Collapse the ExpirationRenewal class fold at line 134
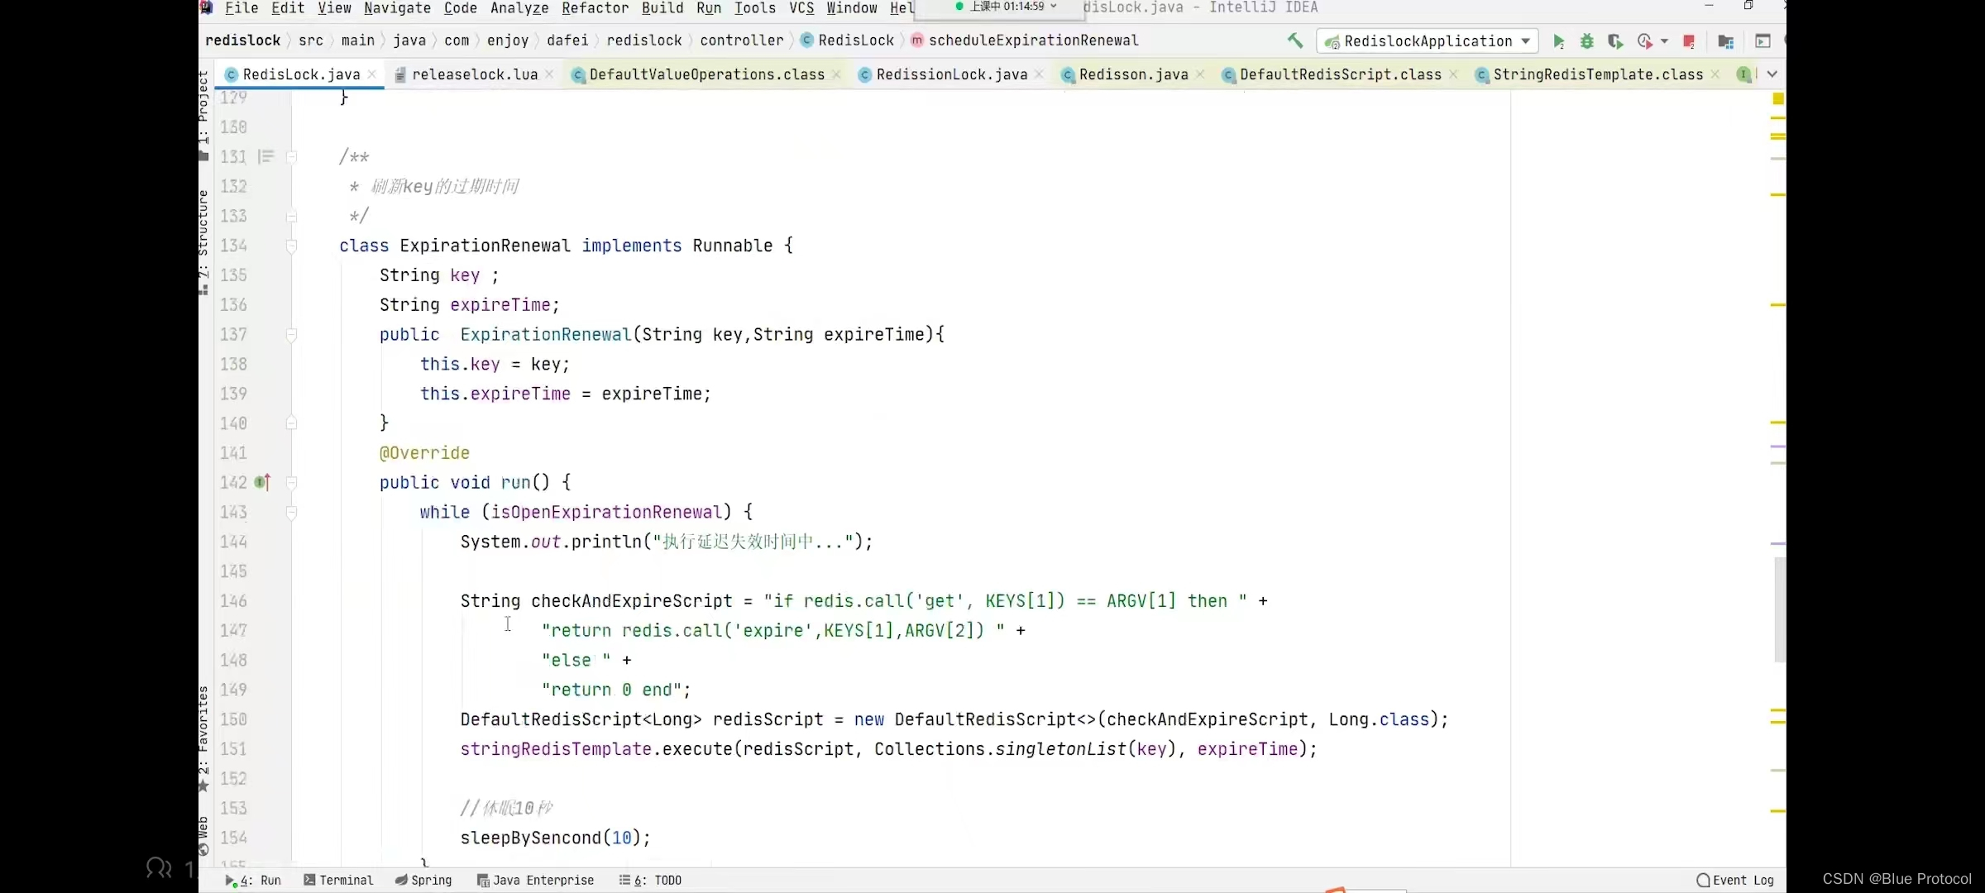This screenshot has width=1985, height=893. tap(291, 246)
